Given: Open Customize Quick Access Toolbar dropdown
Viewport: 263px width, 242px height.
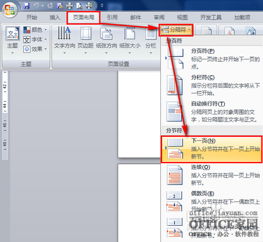Looking at the screenshot, I should point(102,6).
